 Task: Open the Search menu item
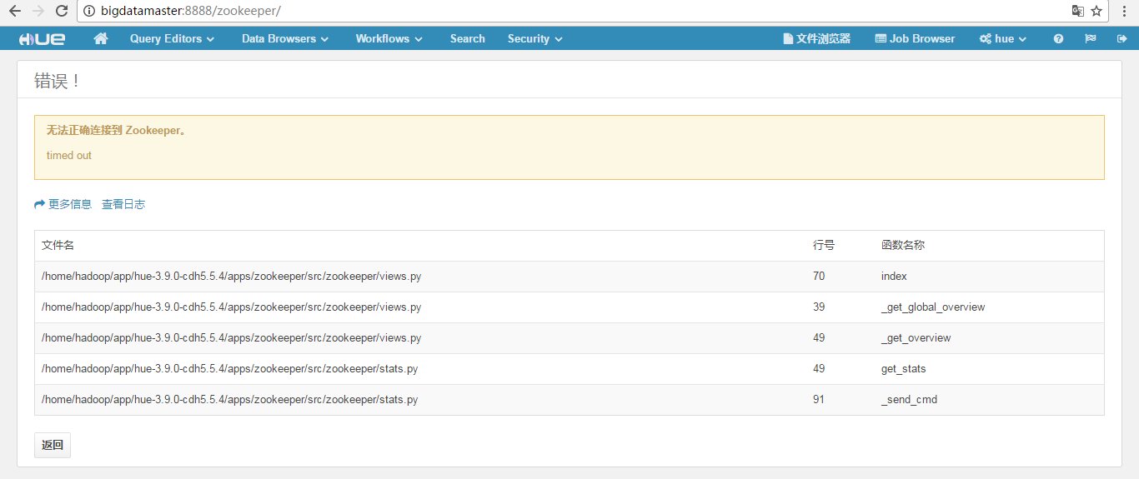(467, 38)
